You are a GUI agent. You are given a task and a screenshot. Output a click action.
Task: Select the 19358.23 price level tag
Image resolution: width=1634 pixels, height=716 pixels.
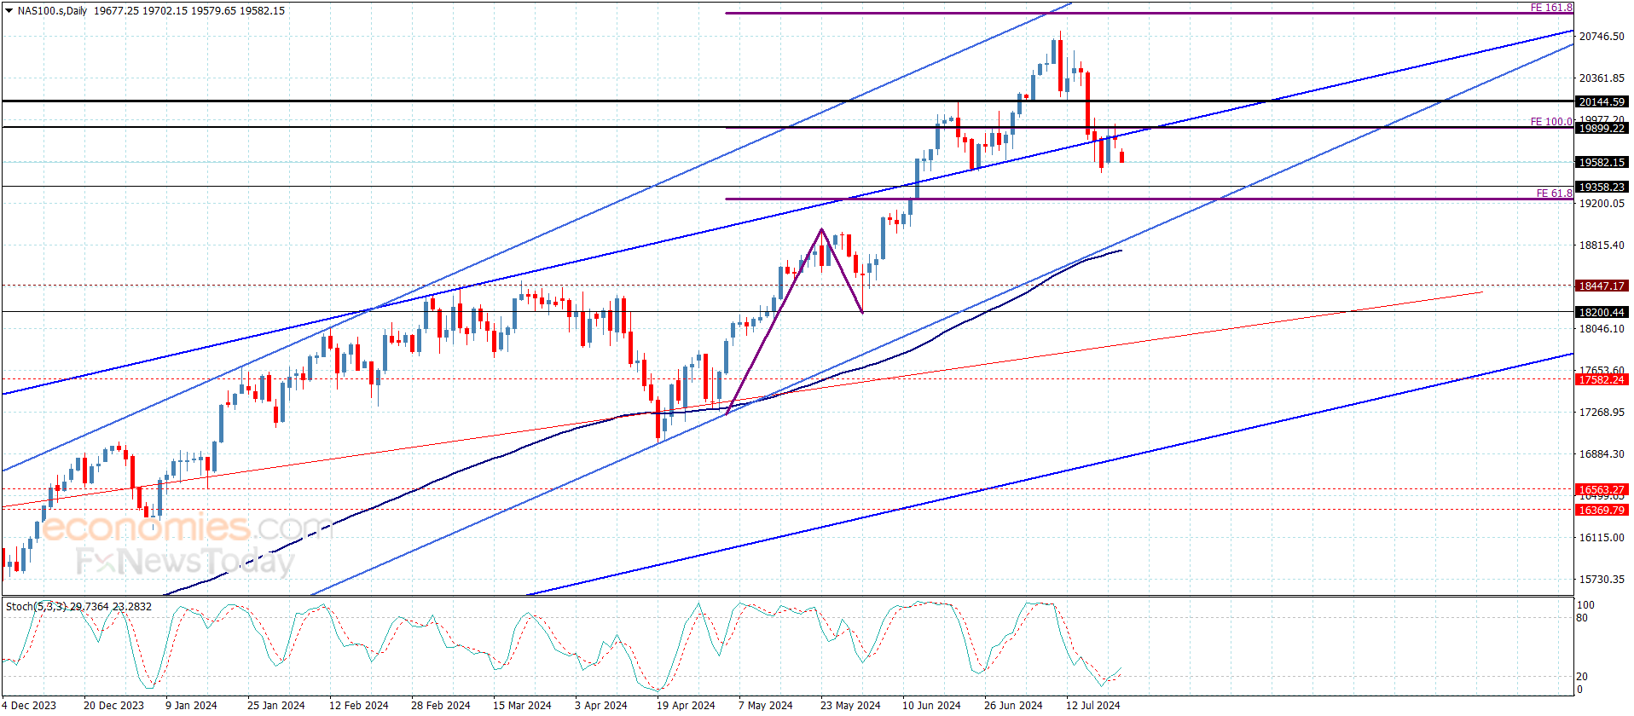click(1602, 187)
